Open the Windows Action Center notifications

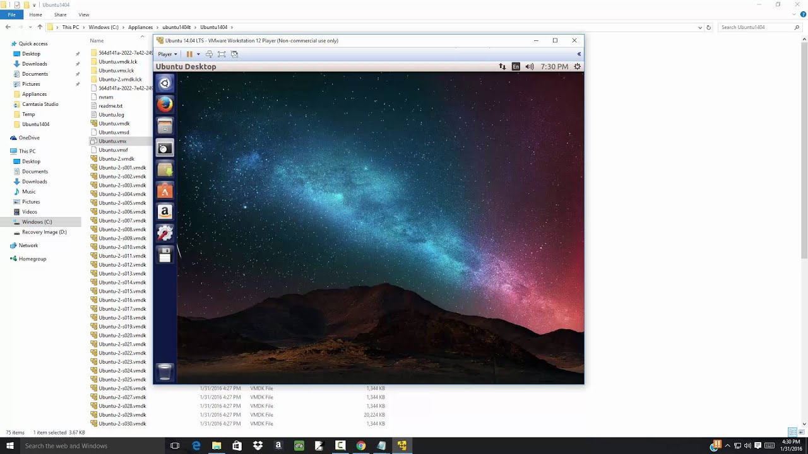(x=758, y=446)
